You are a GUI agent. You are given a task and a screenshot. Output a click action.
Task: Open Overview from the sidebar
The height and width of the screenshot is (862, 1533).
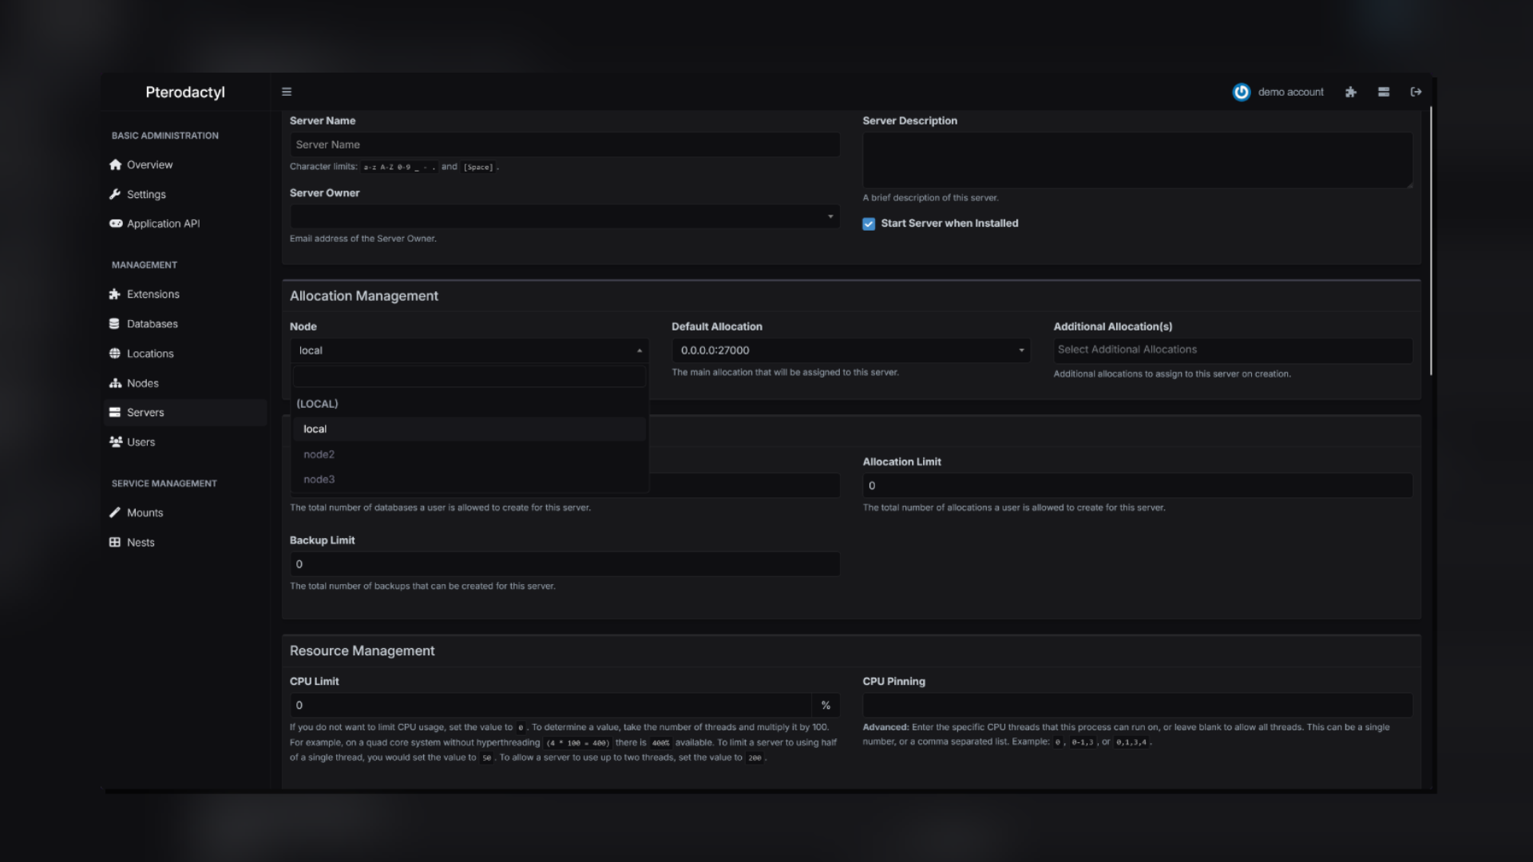point(149,164)
